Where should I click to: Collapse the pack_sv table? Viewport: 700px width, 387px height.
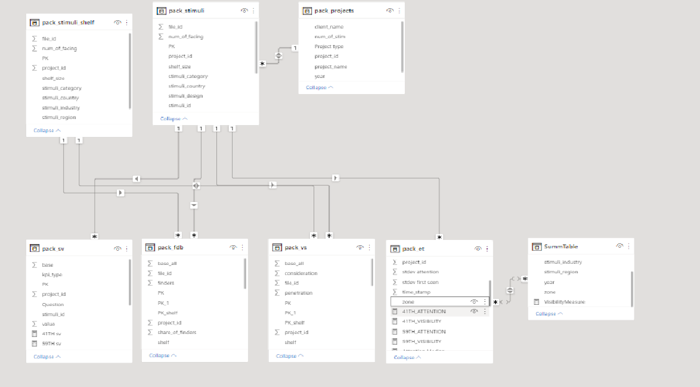[x=47, y=357]
